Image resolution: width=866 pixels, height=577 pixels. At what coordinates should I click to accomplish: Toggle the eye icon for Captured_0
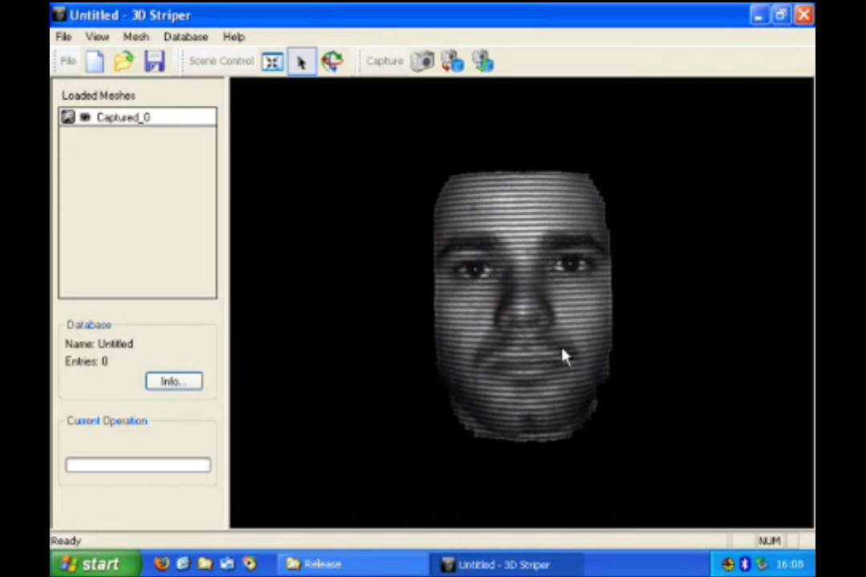click(85, 118)
